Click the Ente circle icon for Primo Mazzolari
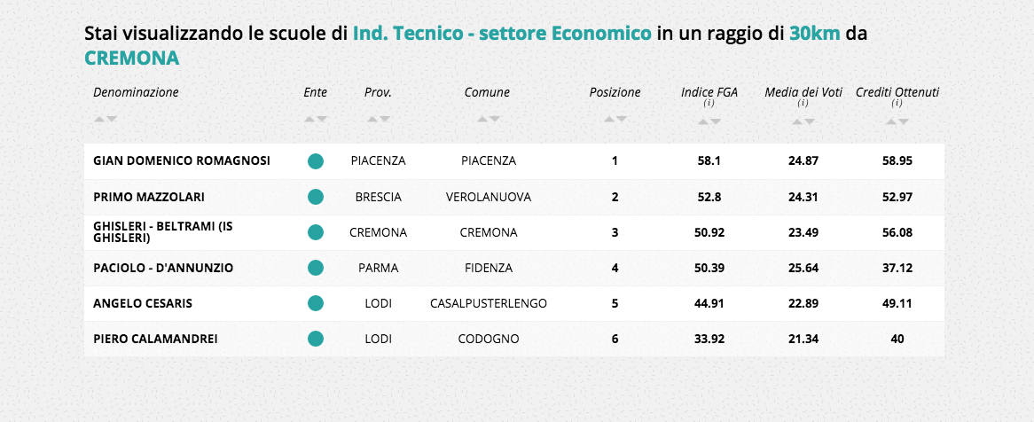The image size is (1034, 422). point(315,197)
